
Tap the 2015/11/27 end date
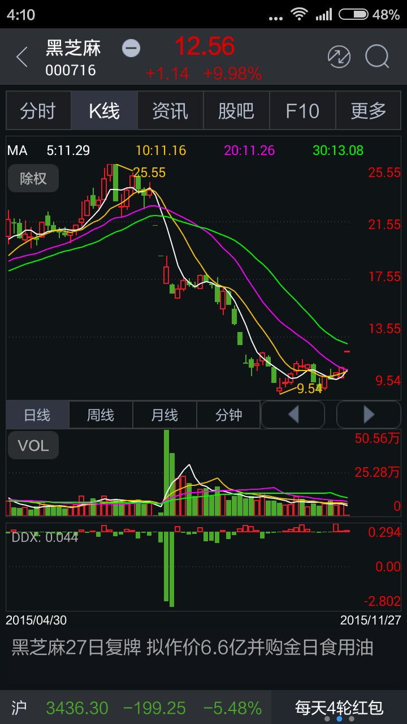[x=370, y=620]
